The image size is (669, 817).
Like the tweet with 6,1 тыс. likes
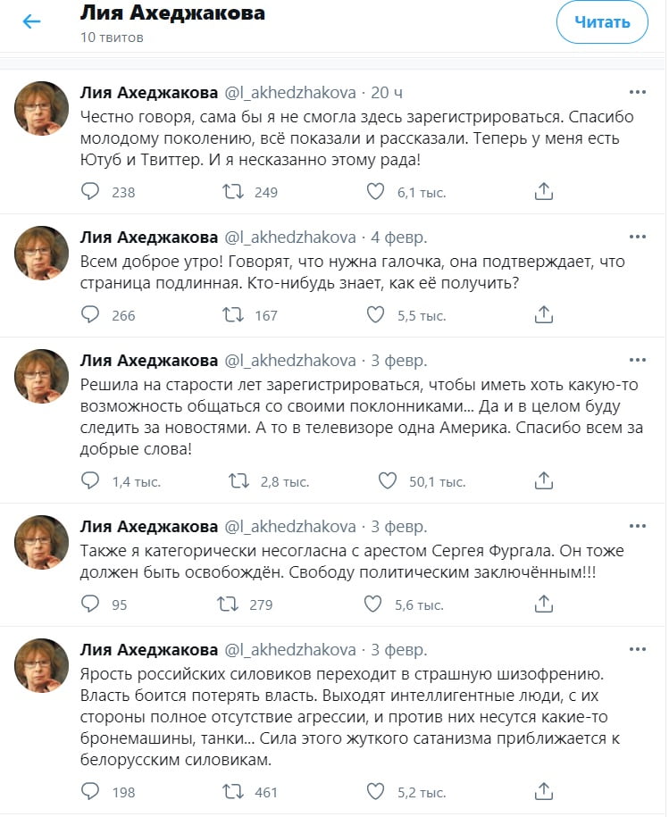pyautogui.click(x=375, y=192)
